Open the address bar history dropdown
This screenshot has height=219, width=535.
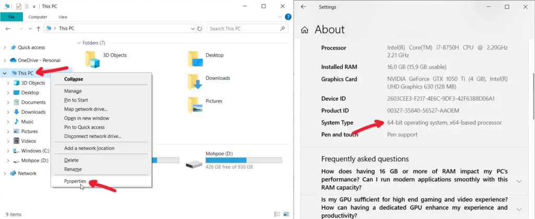(193, 29)
